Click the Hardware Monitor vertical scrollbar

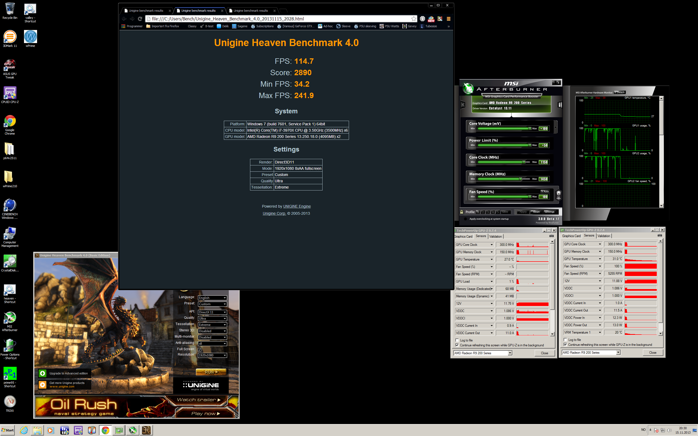[661, 152]
